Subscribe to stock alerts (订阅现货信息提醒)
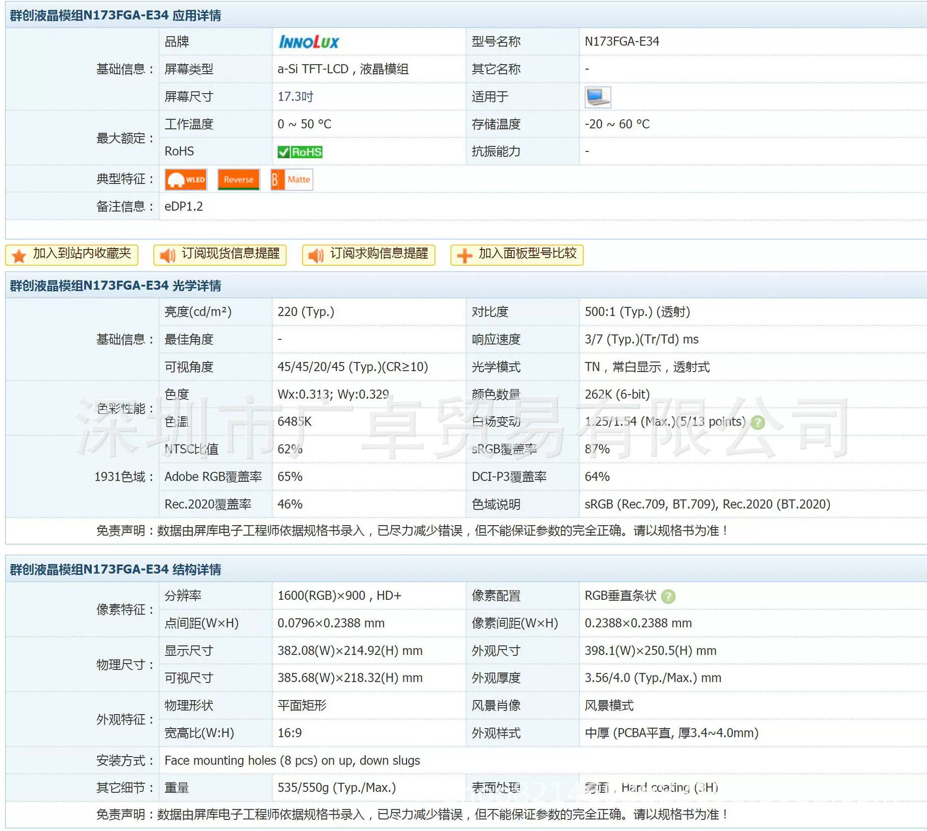Screen dimensions: 927x831 pos(220,255)
